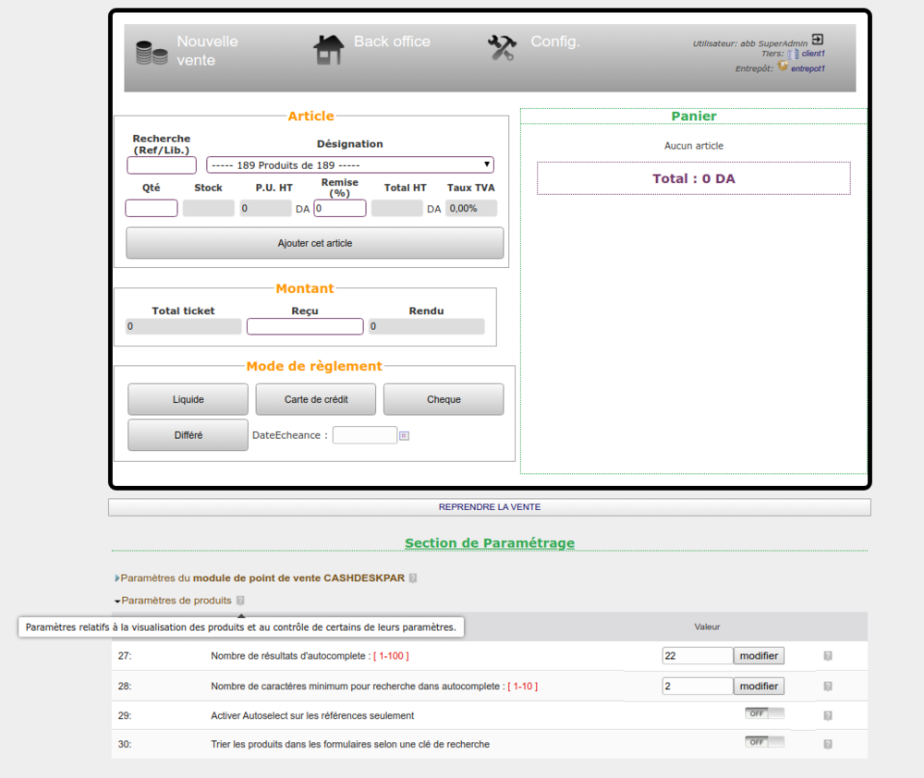Image resolution: width=924 pixels, height=778 pixels.
Task: Click modifier for autocomplete results count
Action: [x=759, y=656]
